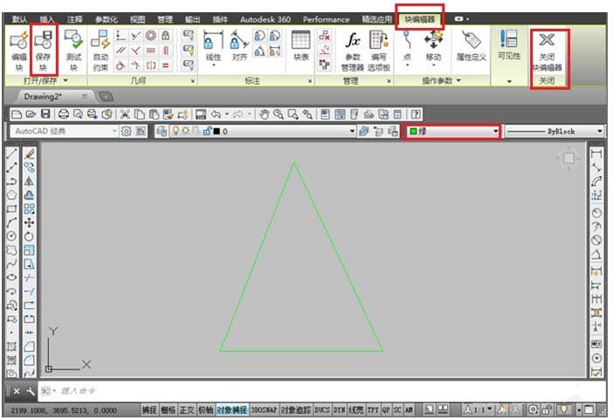
Task: Open the ByBlock linetype dropdown
Action: (x=554, y=131)
